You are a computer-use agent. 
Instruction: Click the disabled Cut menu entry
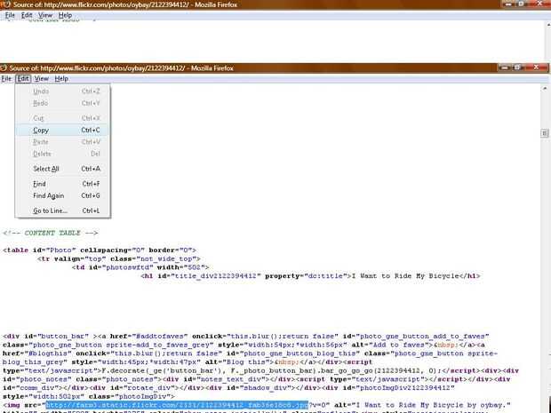[62, 118]
